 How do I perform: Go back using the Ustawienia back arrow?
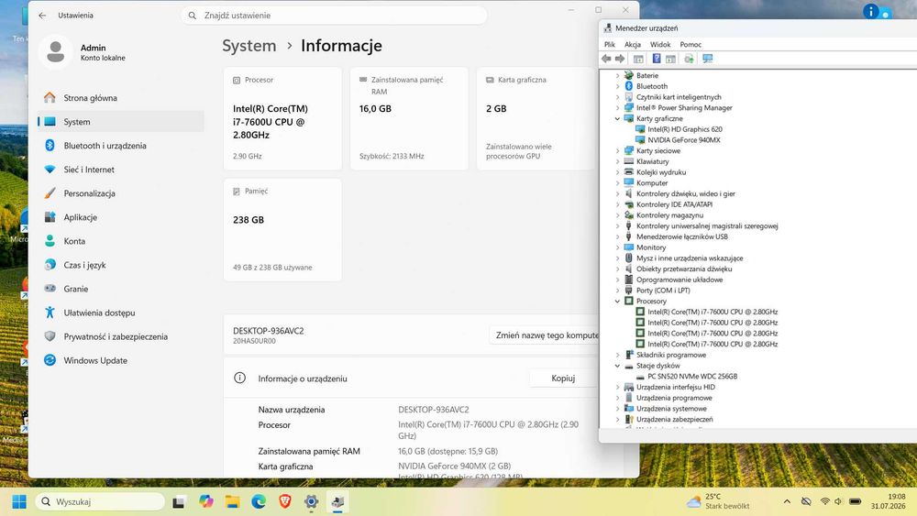click(x=42, y=16)
